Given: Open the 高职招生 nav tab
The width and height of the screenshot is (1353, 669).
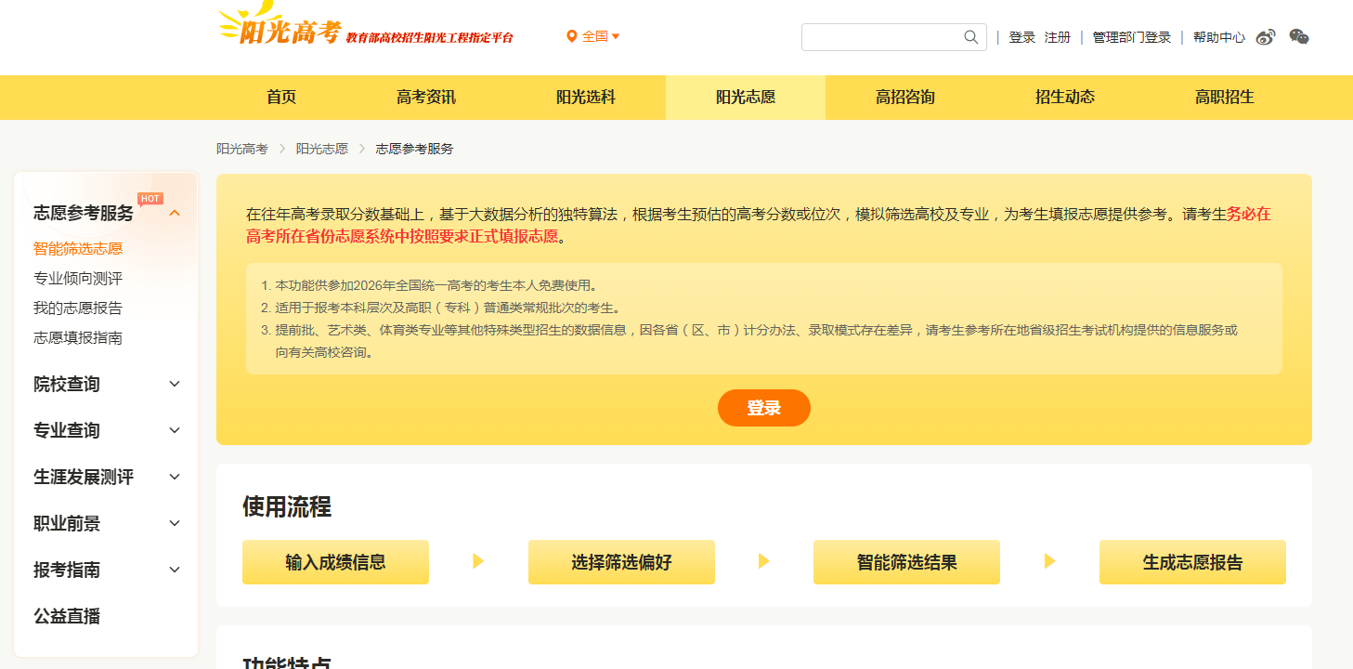Looking at the screenshot, I should [x=1225, y=98].
